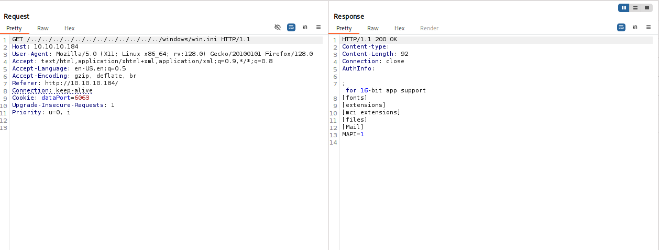Open Response pane options hamburger menu
Image resolution: width=659 pixels, height=250 pixels.
click(x=649, y=27)
